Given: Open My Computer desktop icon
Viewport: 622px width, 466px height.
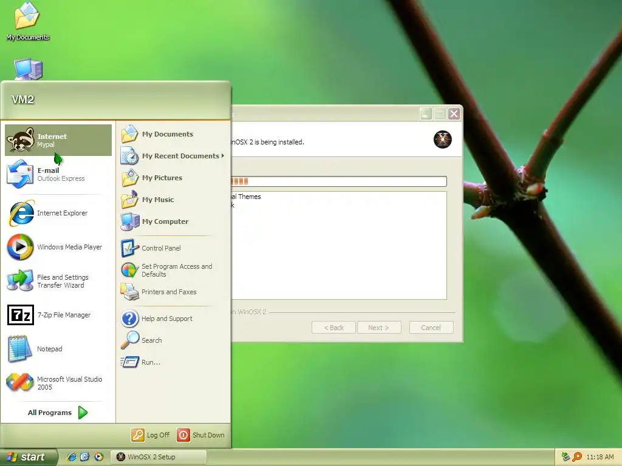Looking at the screenshot, I should [x=28, y=69].
